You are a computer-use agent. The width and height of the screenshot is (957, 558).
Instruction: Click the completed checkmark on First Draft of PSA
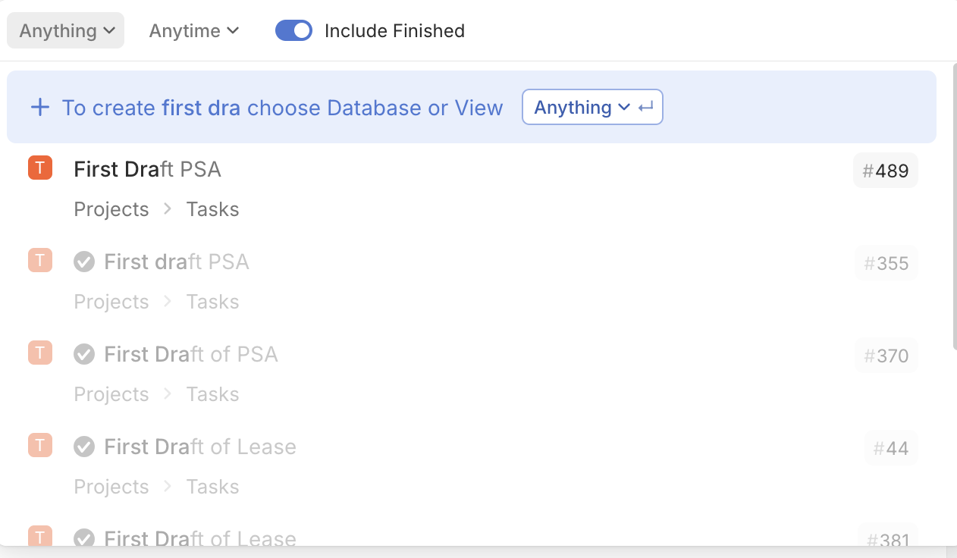click(84, 354)
